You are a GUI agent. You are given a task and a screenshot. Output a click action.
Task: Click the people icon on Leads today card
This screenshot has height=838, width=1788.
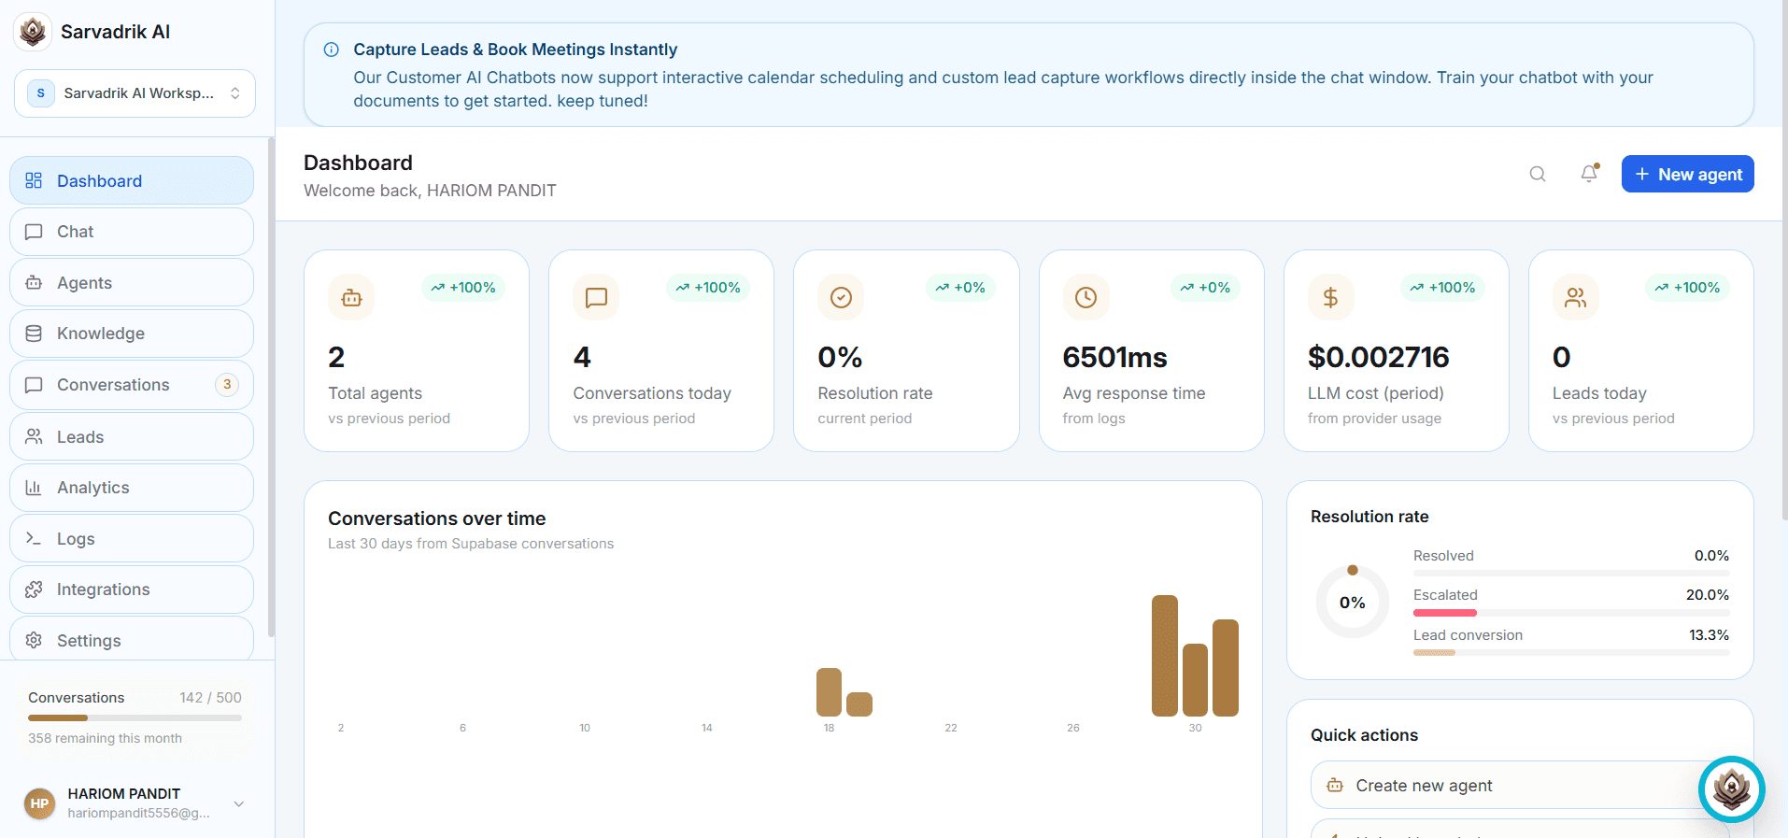pyautogui.click(x=1575, y=298)
